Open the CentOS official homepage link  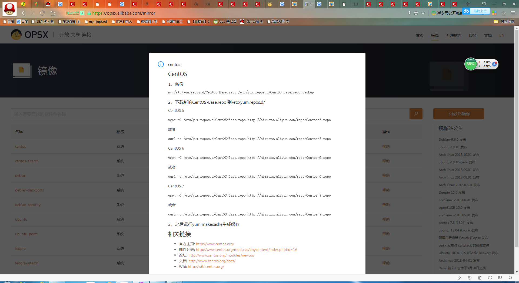point(215,244)
